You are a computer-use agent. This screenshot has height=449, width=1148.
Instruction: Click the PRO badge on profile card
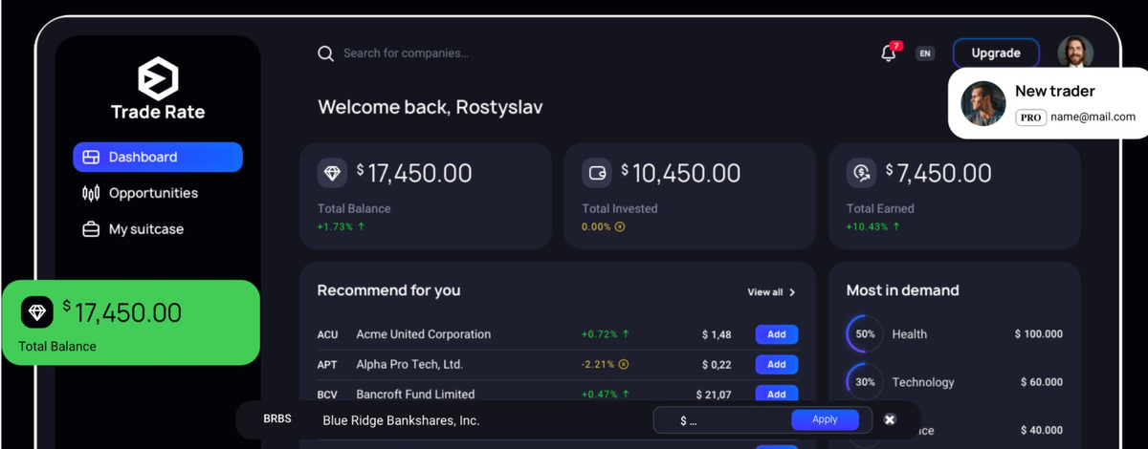point(1029,118)
